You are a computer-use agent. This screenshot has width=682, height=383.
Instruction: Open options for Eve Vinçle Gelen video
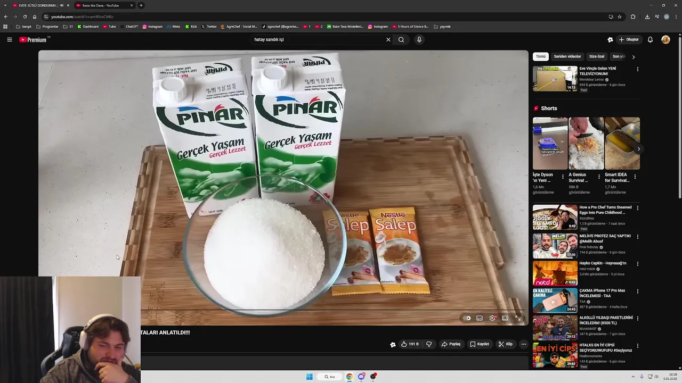637,69
